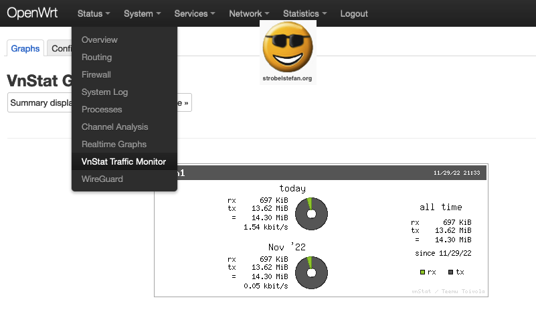The image size is (536, 328).
Task: Choose Channel Analysis entry
Action: click(x=124, y=127)
